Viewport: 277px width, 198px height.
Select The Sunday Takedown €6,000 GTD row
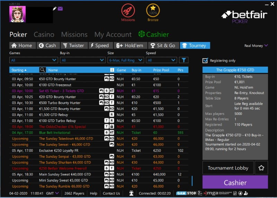pos(99,138)
